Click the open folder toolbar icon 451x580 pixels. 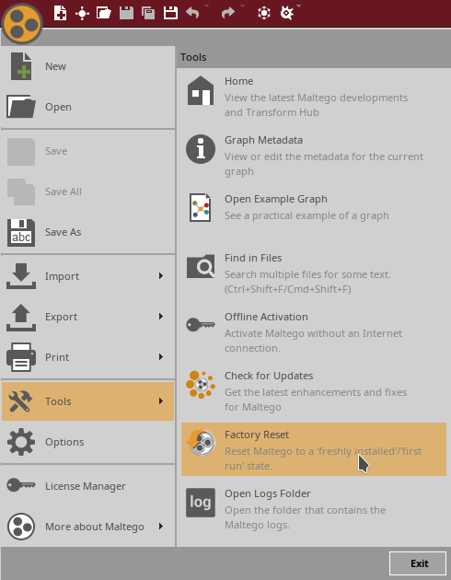[x=104, y=13]
